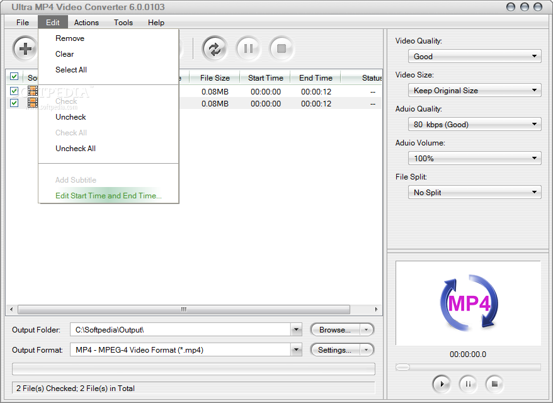This screenshot has width=553, height=403.
Task: Open the Video Quality dropdown
Action: point(474,57)
